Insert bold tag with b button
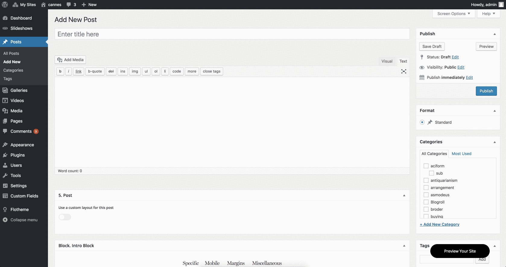 click(60, 71)
